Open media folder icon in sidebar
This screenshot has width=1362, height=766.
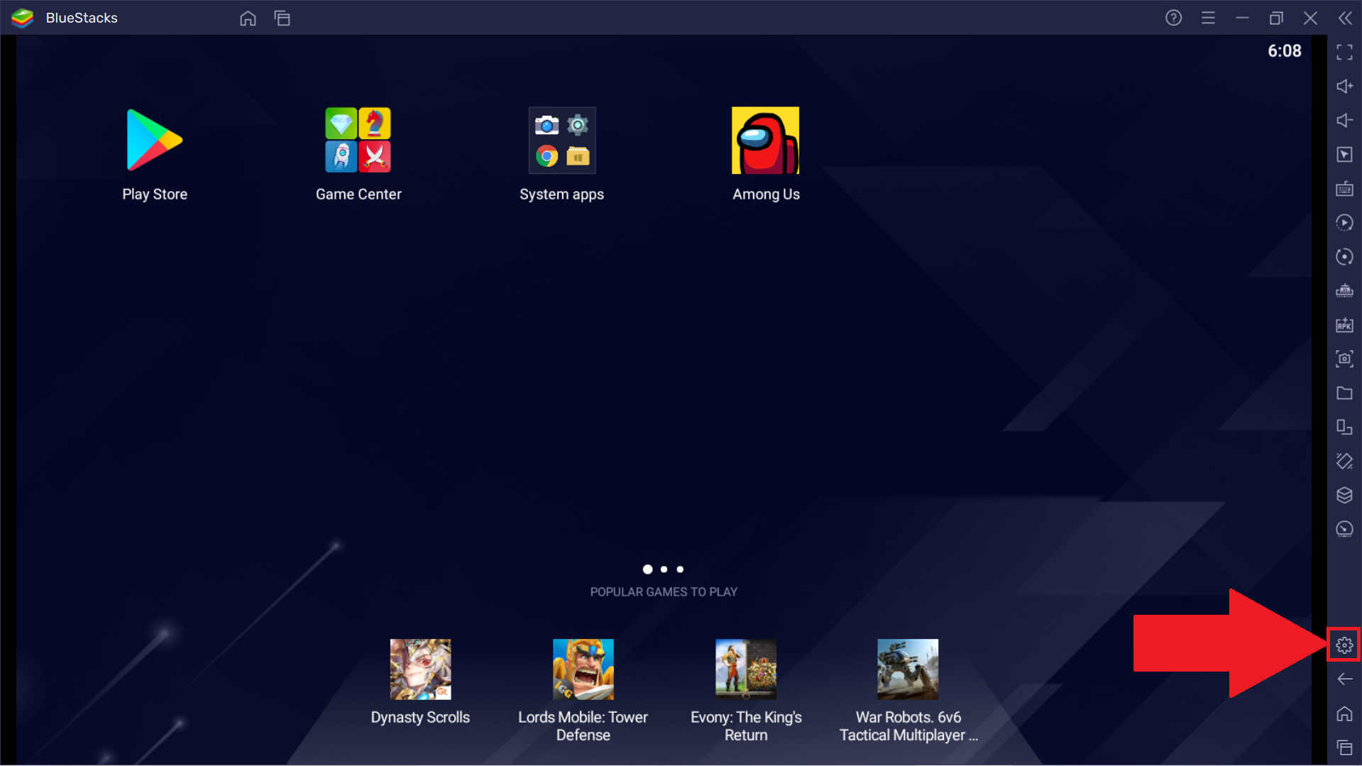click(1344, 393)
